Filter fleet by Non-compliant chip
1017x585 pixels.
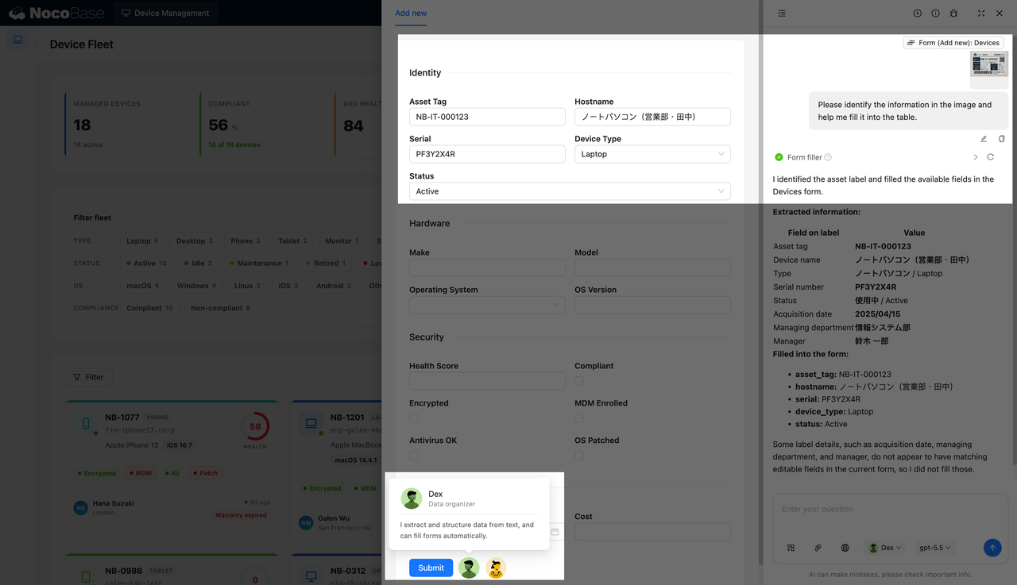coord(220,307)
